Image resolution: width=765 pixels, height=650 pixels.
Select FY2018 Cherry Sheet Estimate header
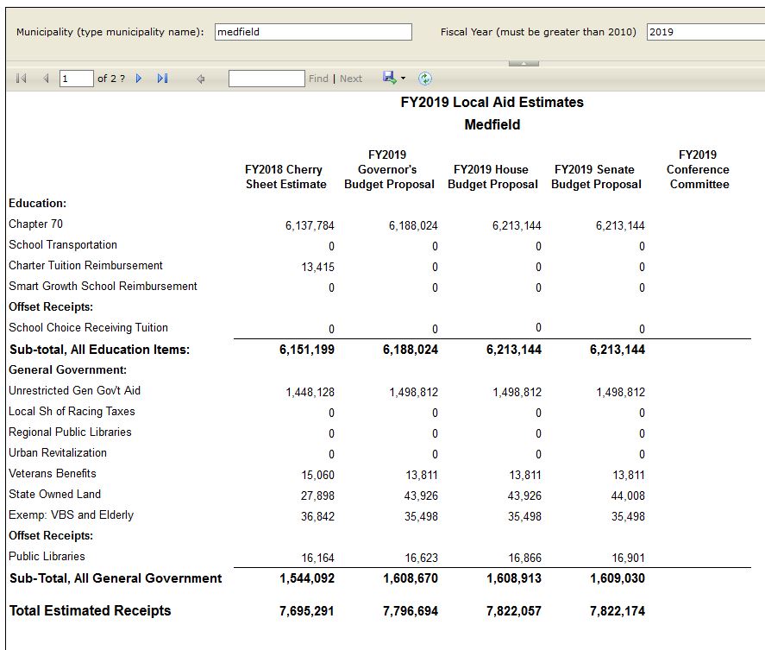(x=285, y=177)
